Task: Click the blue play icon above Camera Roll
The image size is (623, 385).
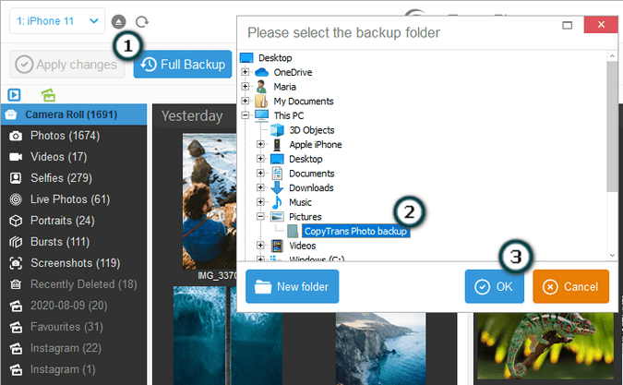Action: [x=14, y=95]
